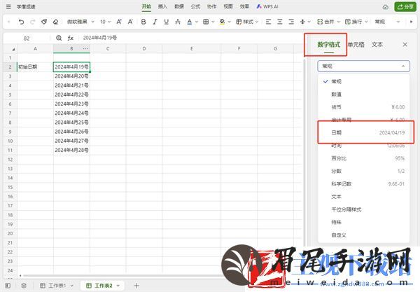
Task: Switch to the 开始 tab
Action: point(146,7)
